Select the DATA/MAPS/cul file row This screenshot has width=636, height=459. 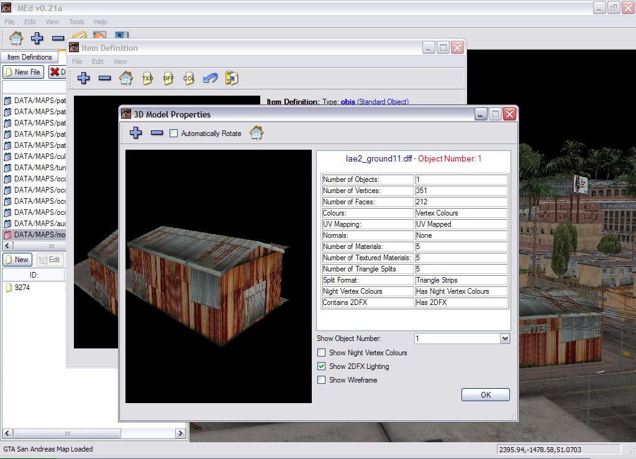point(35,157)
